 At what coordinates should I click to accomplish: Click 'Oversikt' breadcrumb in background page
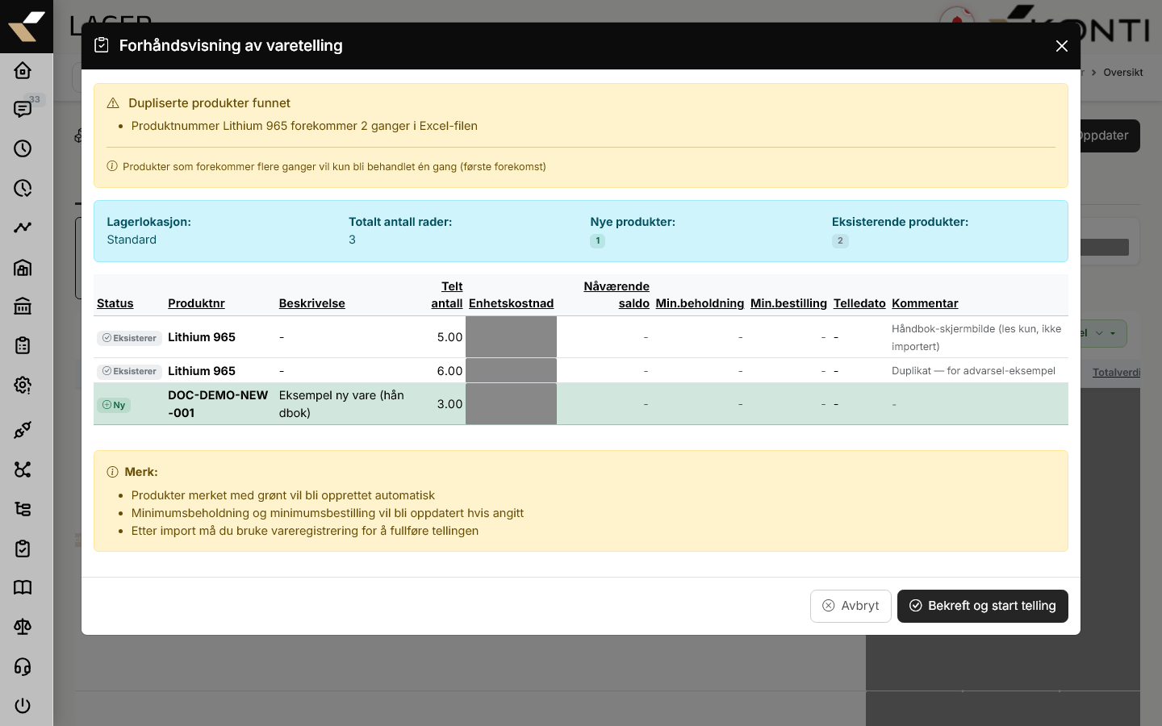pyautogui.click(x=1123, y=73)
